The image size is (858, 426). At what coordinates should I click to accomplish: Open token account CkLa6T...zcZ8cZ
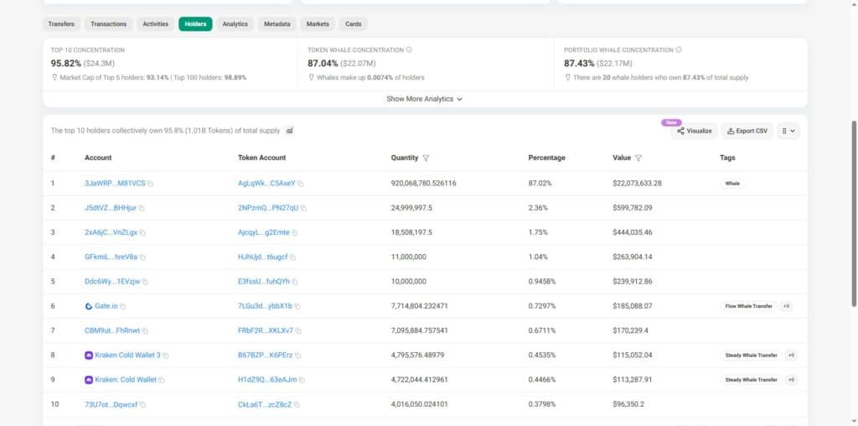click(265, 405)
